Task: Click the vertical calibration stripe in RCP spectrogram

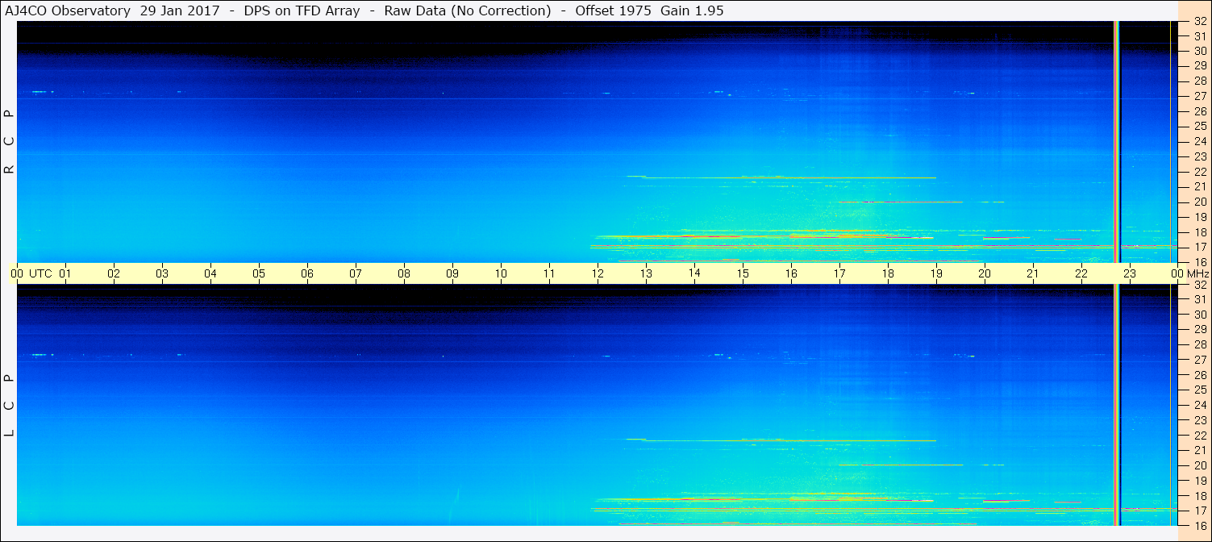Action: point(1117,141)
